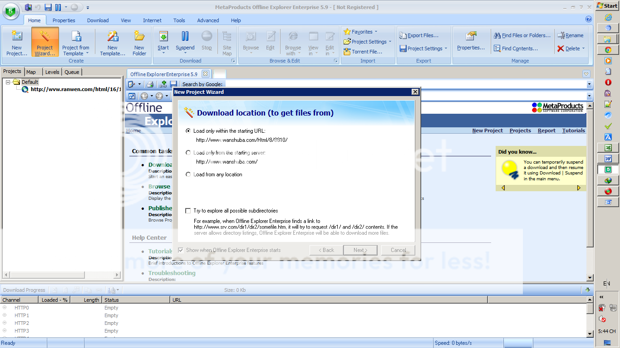The width and height of the screenshot is (620, 348).
Task: Click the Search by Google input field
Action: pos(404,84)
